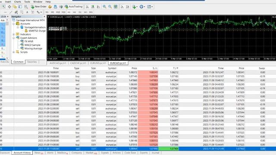Open the EURUSD.pc,H1 chart tab

pos(98,63)
